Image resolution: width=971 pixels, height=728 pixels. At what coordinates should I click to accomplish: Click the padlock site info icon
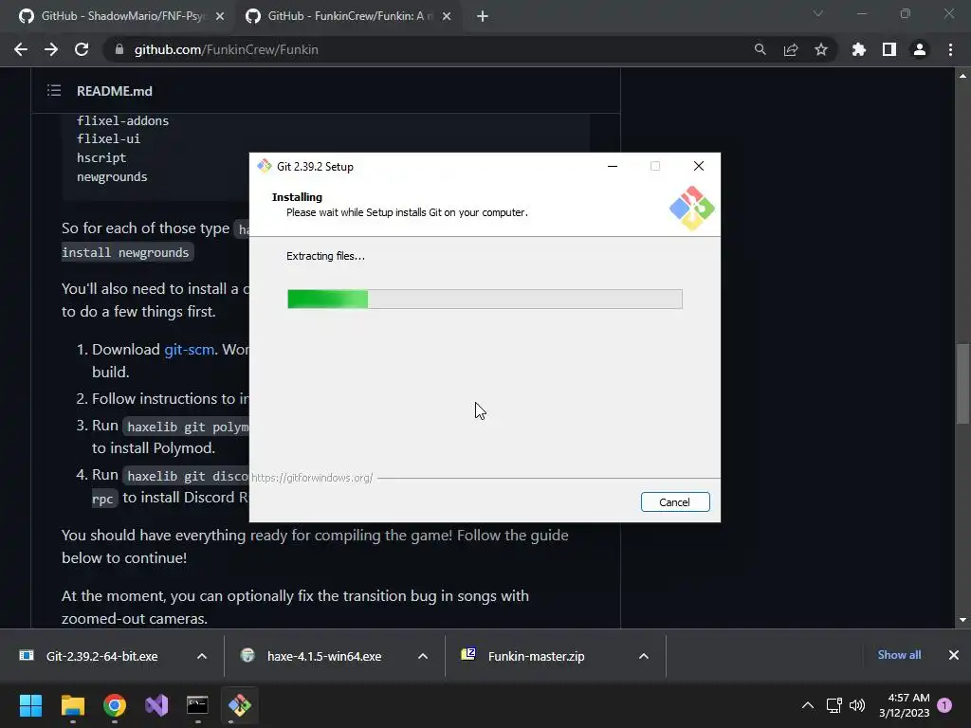pos(119,49)
